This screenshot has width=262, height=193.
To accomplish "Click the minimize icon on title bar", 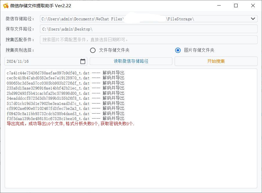I will coord(219,6).
